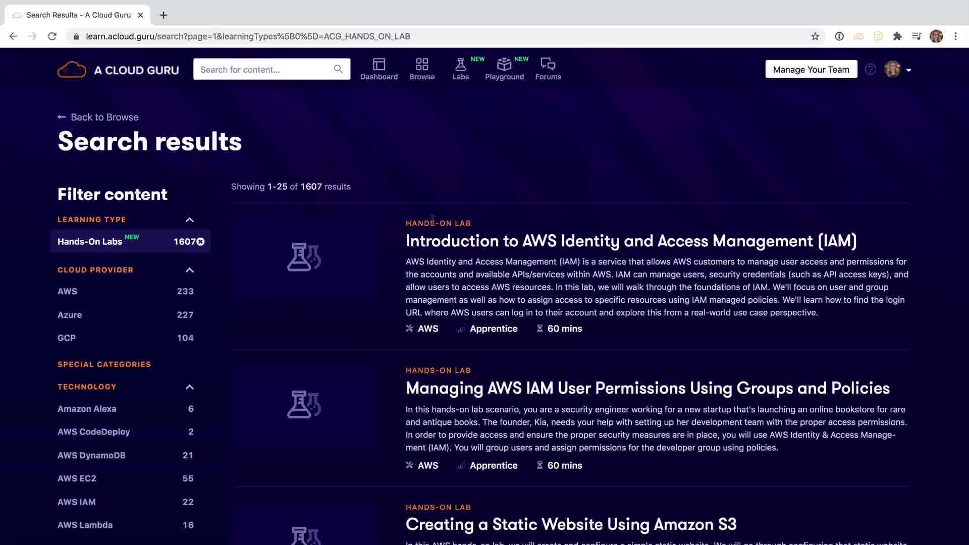Click the search magnifier icon

pos(338,69)
